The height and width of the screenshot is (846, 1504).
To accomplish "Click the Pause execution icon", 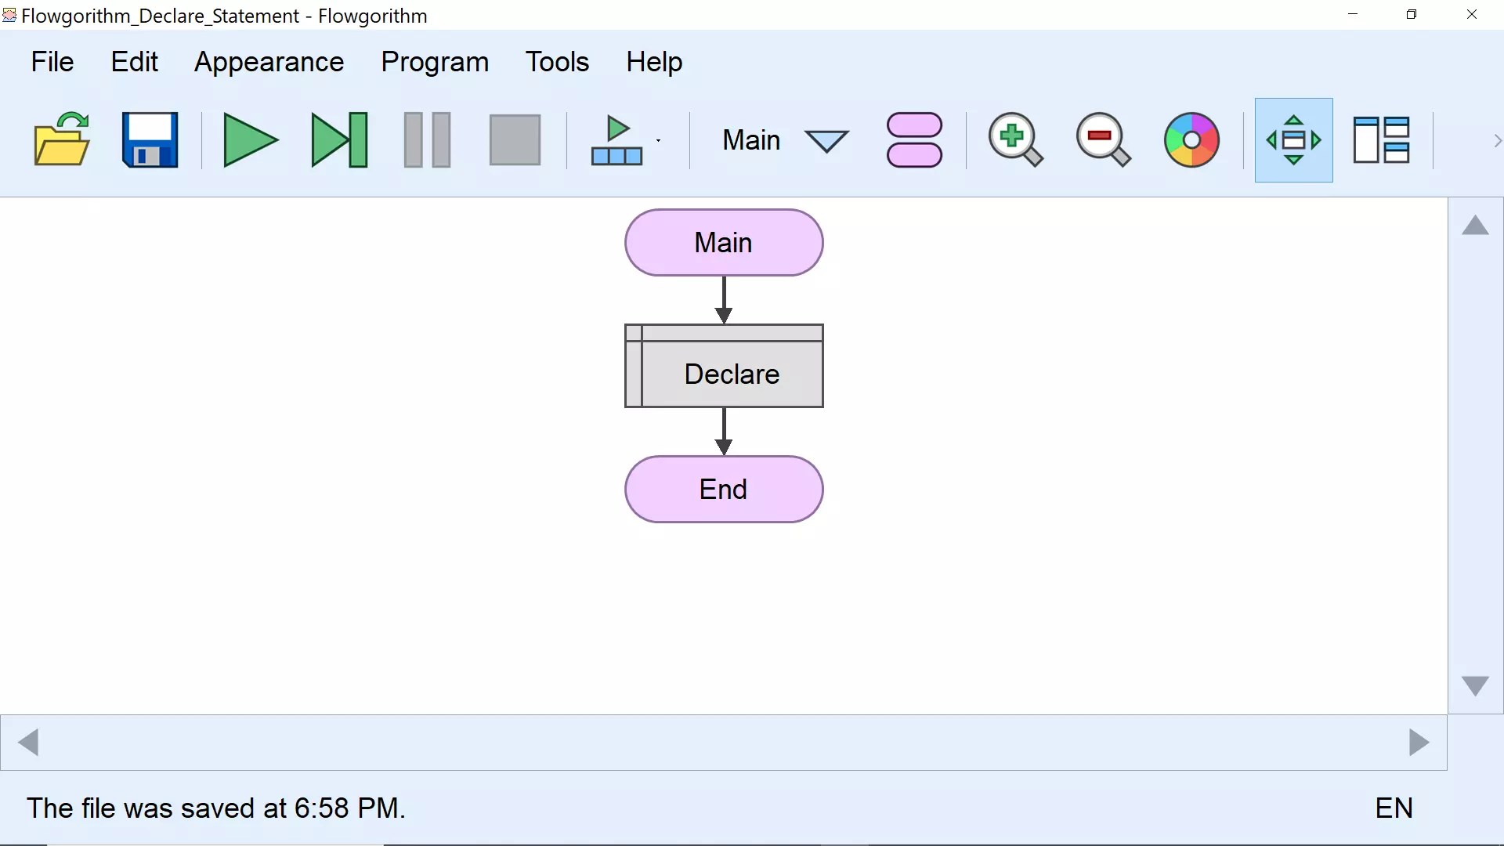I will click(427, 139).
